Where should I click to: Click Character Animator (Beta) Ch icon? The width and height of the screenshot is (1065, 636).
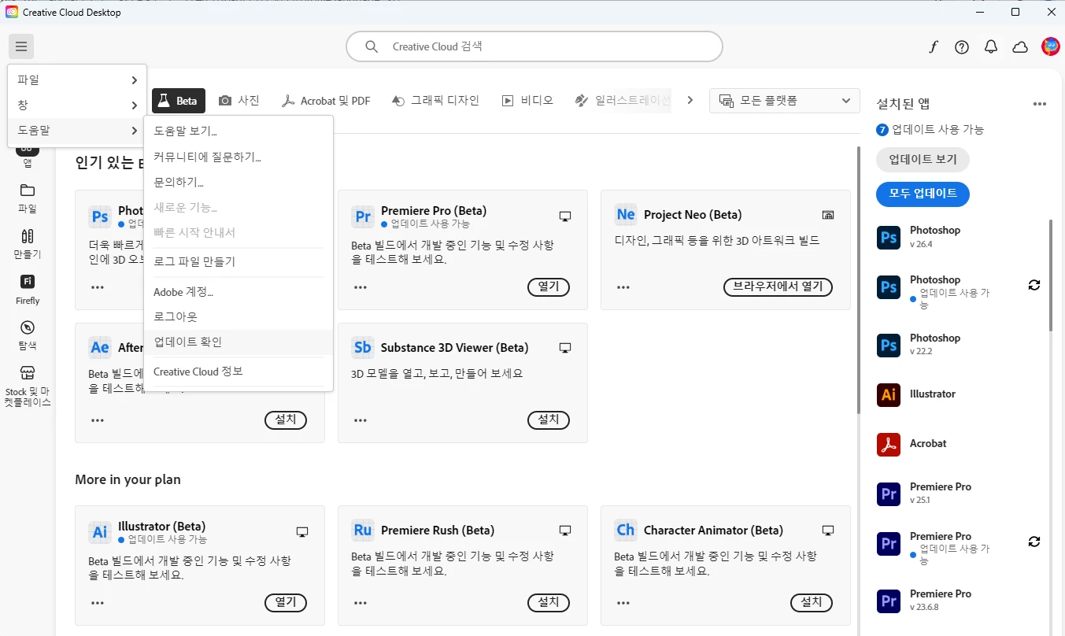pyautogui.click(x=626, y=531)
